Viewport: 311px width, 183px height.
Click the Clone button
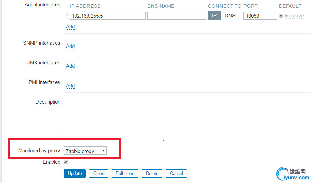(x=99, y=174)
